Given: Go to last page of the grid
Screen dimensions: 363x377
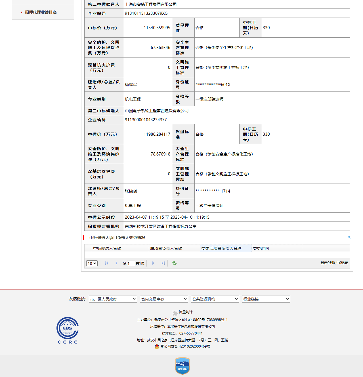Looking at the screenshot, I should (163, 263).
